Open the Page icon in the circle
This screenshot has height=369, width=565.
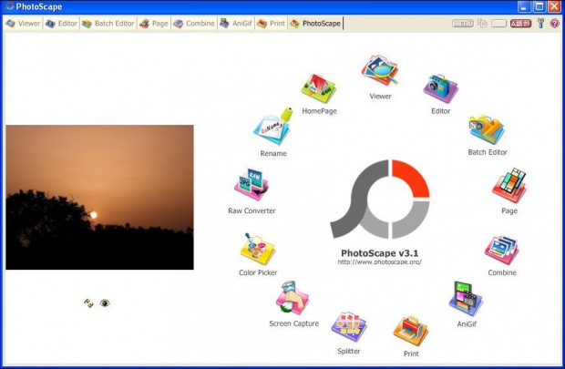pyautogui.click(x=509, y=186)
